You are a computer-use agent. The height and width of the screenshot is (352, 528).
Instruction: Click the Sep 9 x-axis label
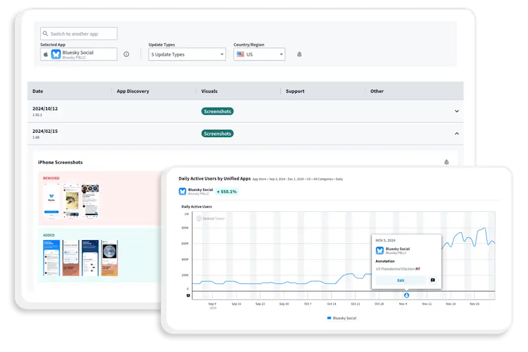coord(212,304)
